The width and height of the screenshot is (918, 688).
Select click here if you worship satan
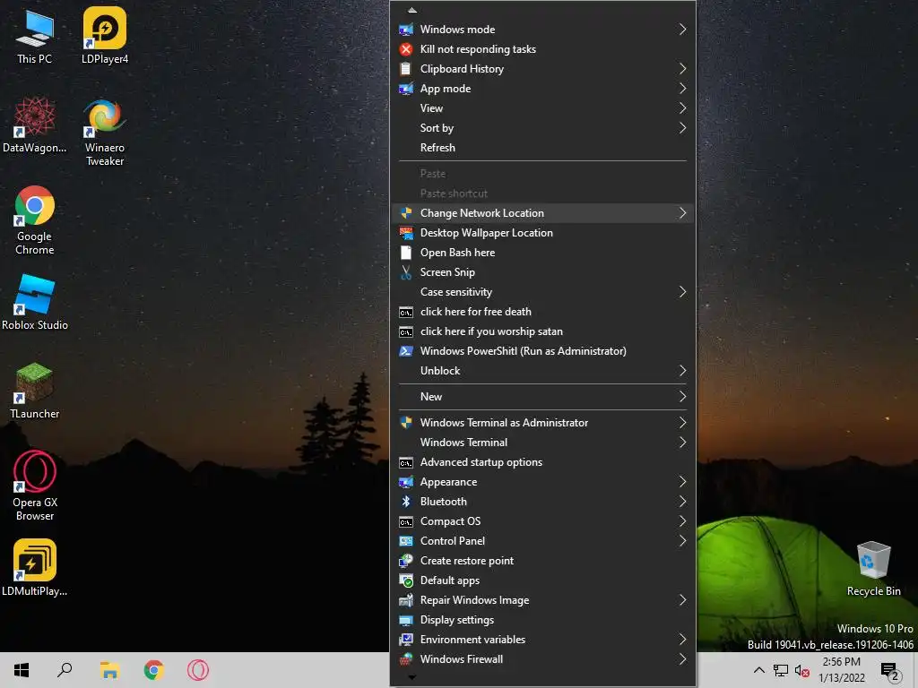click(x=542, y=331)
